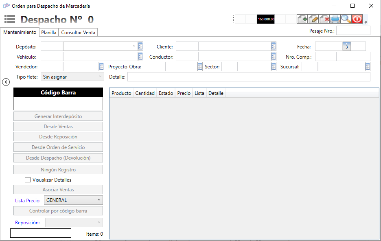Click the Detalle column header in the grid
This screenshot has width=381, height=241.
(x=216, y=93)
